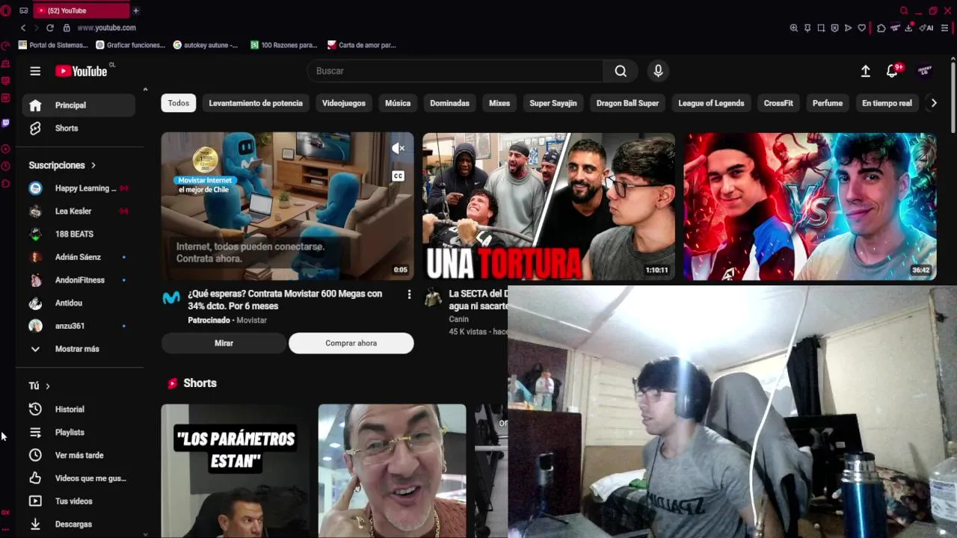Viewport: 957px width, 538px height.
Task: Open the ad blocker shield icon
Action: click(834, 28)
